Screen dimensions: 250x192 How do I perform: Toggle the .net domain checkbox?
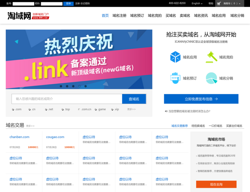click(x=46, y=109)
